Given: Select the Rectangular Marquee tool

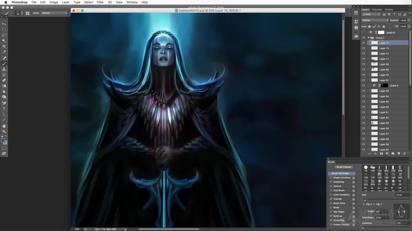Looking at the screenshot, I should 4,30.
